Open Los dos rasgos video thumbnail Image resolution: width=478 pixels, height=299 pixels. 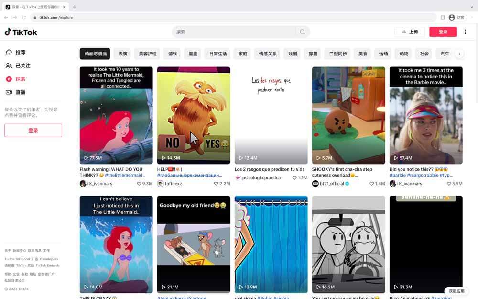point(271,115)
